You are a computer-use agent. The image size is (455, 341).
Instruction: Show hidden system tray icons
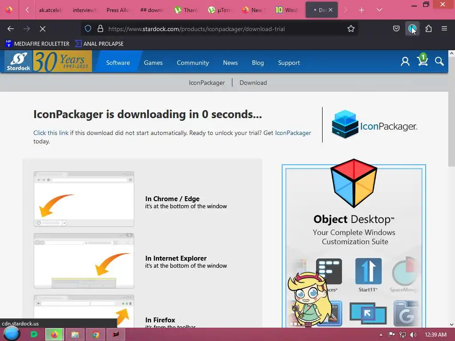[x=381, y=335]
